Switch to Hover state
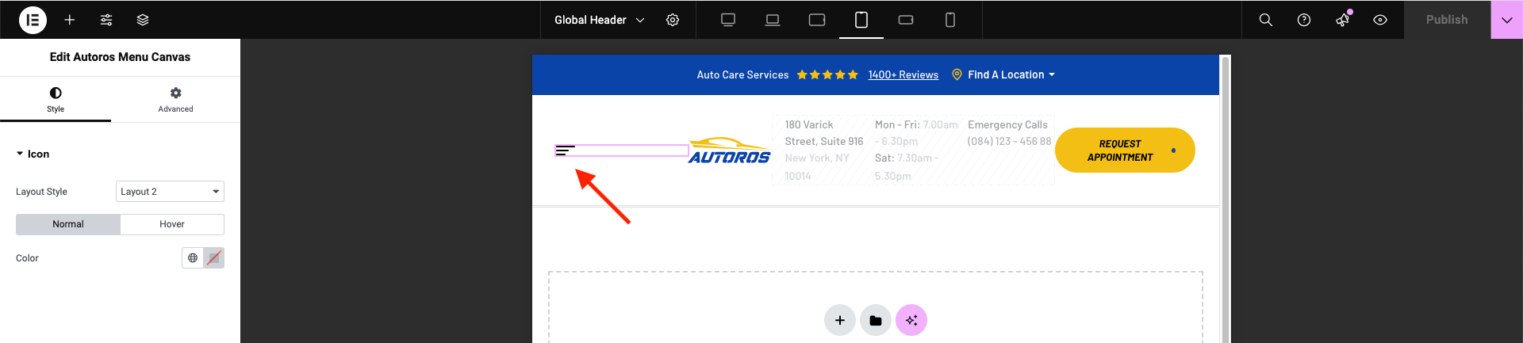This screenshot has height=343, width=1523. tap(171, 224)
